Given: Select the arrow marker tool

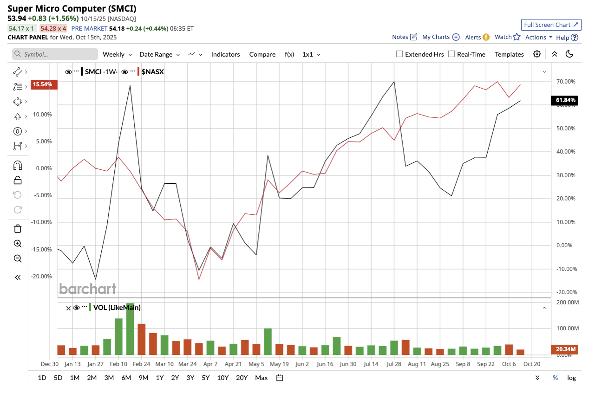Looking at the screenshot, I should click(18, 116).
